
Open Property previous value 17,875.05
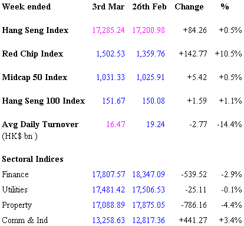click(x=149, y=205)
